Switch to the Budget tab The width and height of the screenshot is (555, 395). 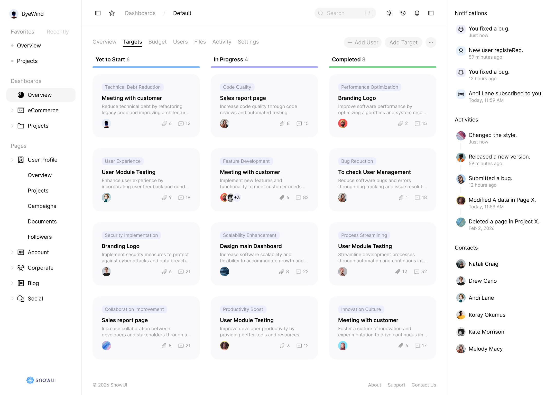tap(157, 42)
